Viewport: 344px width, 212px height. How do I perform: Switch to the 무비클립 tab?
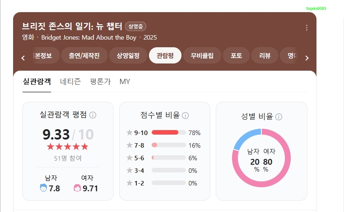point(202,55)
